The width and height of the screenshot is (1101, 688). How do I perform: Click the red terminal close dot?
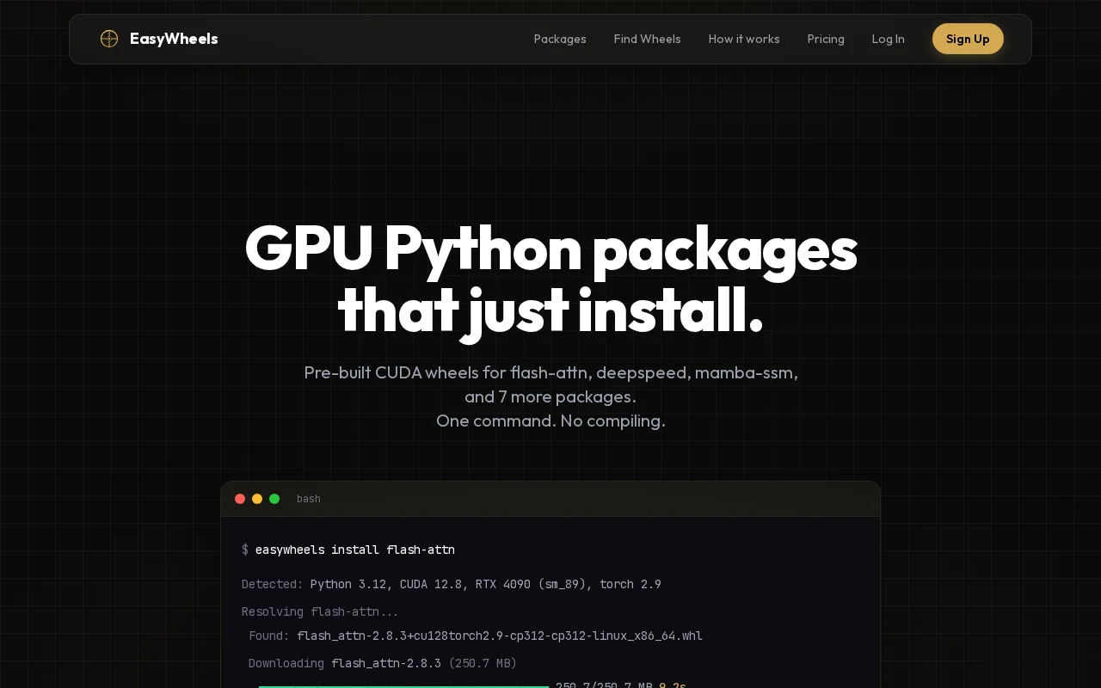240,499
